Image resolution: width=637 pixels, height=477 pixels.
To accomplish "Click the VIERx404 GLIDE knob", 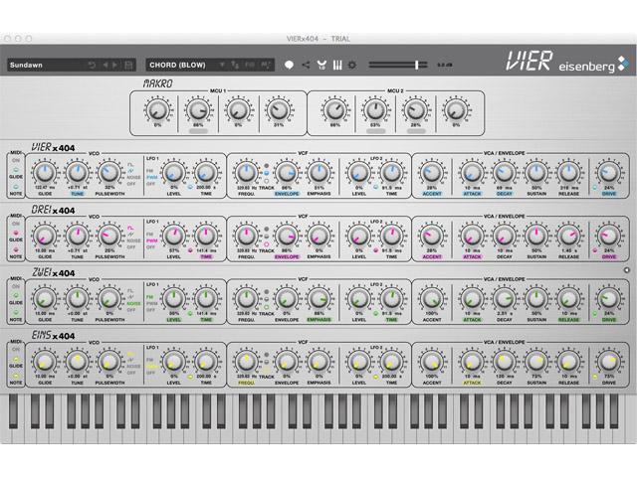I will (45, 173).
